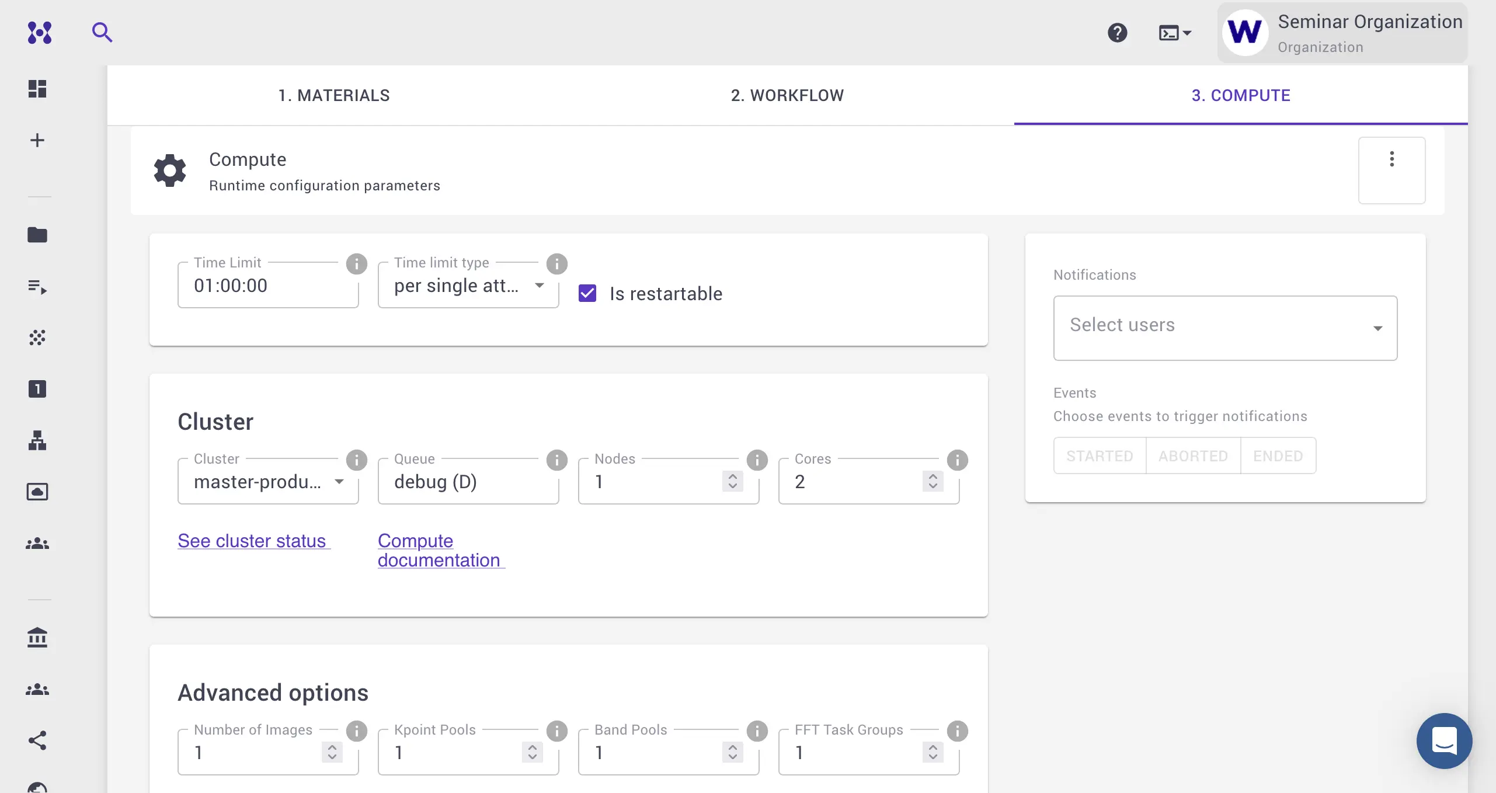Image resolution: width=1496 pixels, height=793 pixels.
Task: Open the jobs list icon in sidebar
Action: (37, 287)
